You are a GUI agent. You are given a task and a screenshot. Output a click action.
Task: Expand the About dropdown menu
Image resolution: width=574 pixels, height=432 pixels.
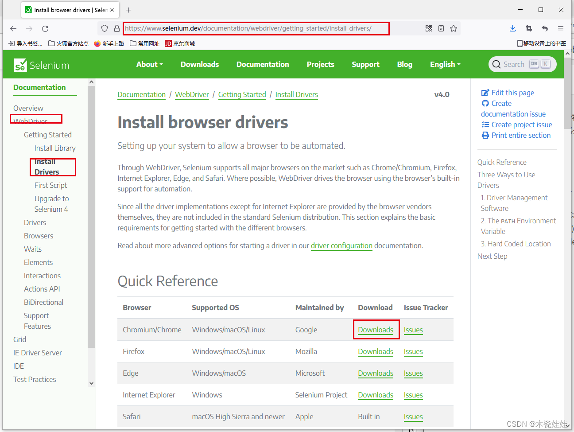pyautogui.click(x=150, y=64)
